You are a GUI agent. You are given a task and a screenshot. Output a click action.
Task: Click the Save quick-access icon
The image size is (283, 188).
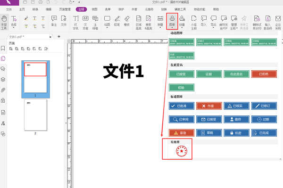33,2
